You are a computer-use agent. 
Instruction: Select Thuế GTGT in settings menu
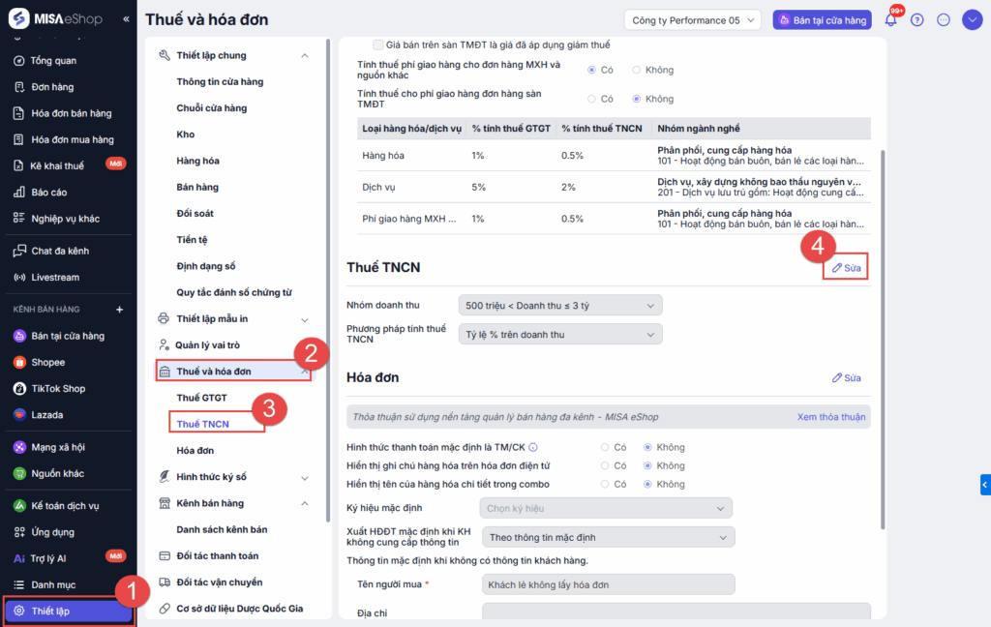(x=200, y=398)
